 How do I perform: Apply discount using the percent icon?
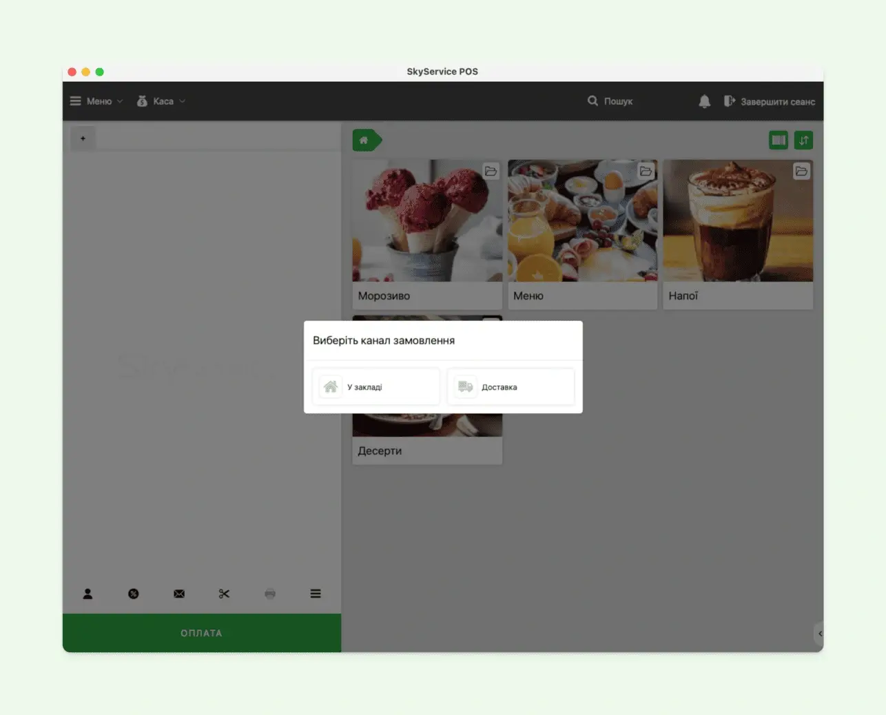pos(134,594)
